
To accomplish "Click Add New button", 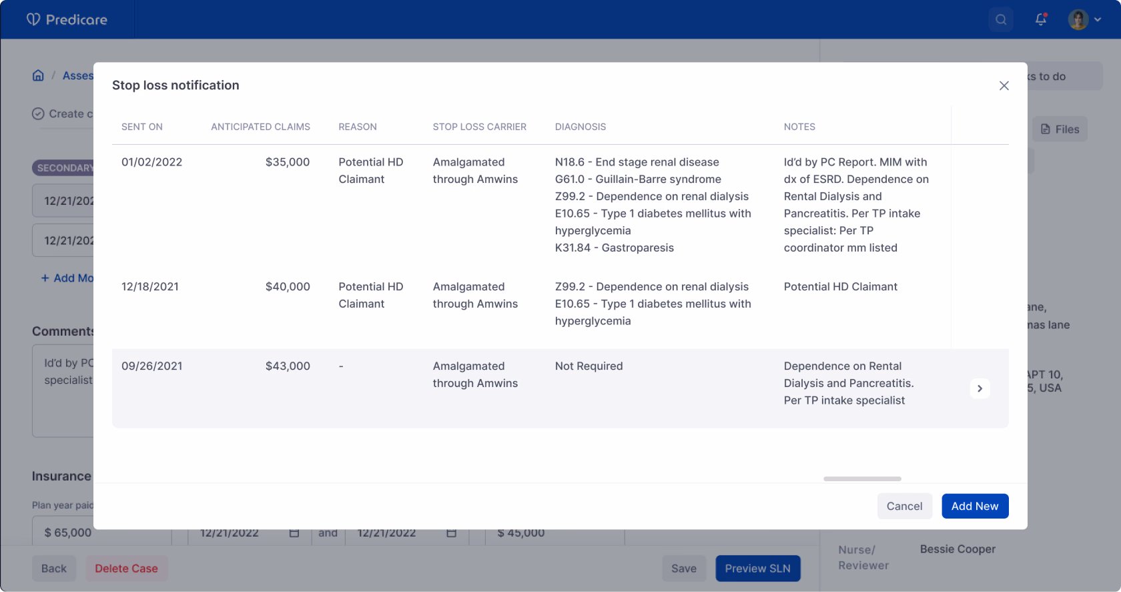I will pos(975,506).
